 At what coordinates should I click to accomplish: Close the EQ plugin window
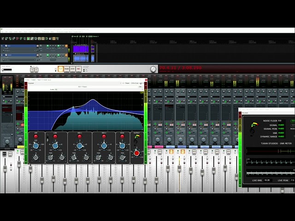(x=146, y=80)
